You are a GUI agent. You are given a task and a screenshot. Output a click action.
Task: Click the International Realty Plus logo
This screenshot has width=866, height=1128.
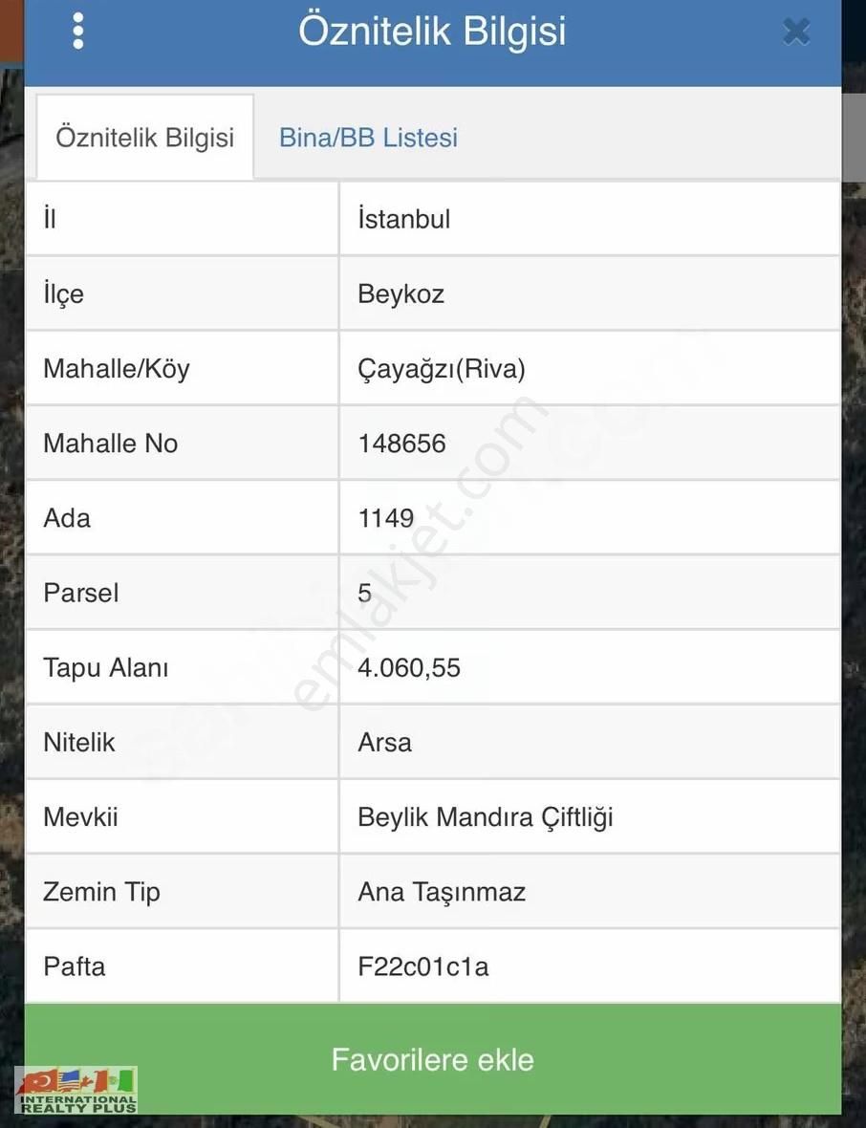(x=76, y=1091)
